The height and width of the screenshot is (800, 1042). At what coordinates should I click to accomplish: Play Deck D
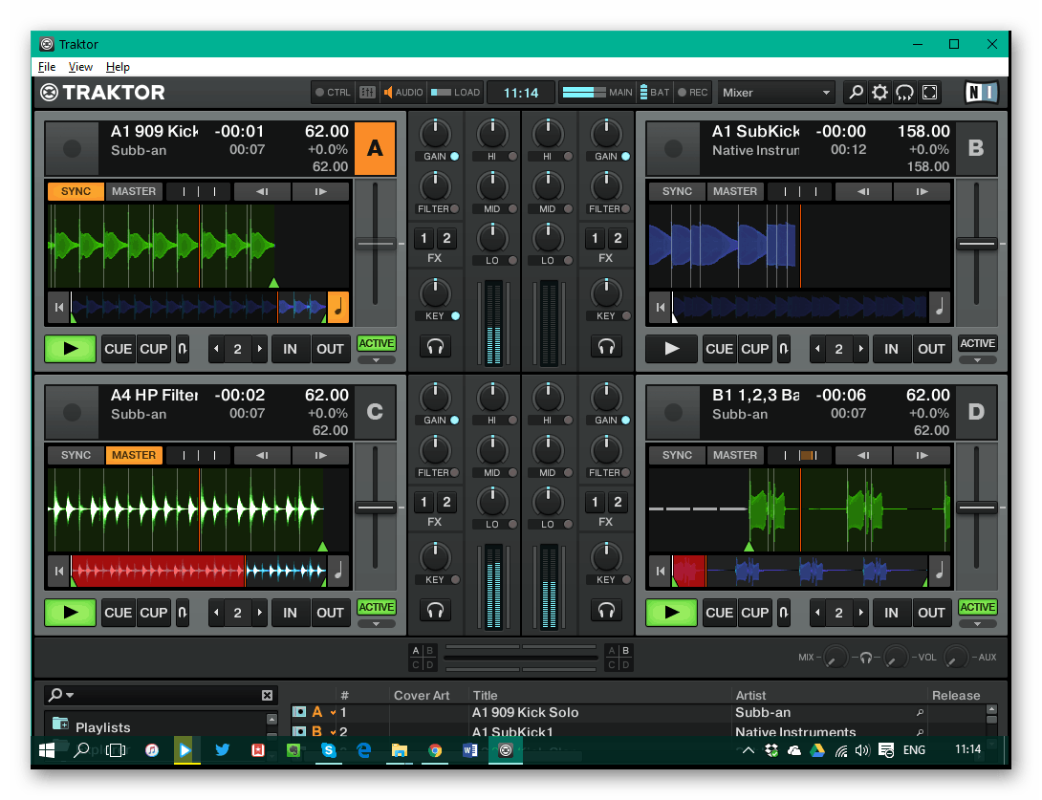click(672, 613)
